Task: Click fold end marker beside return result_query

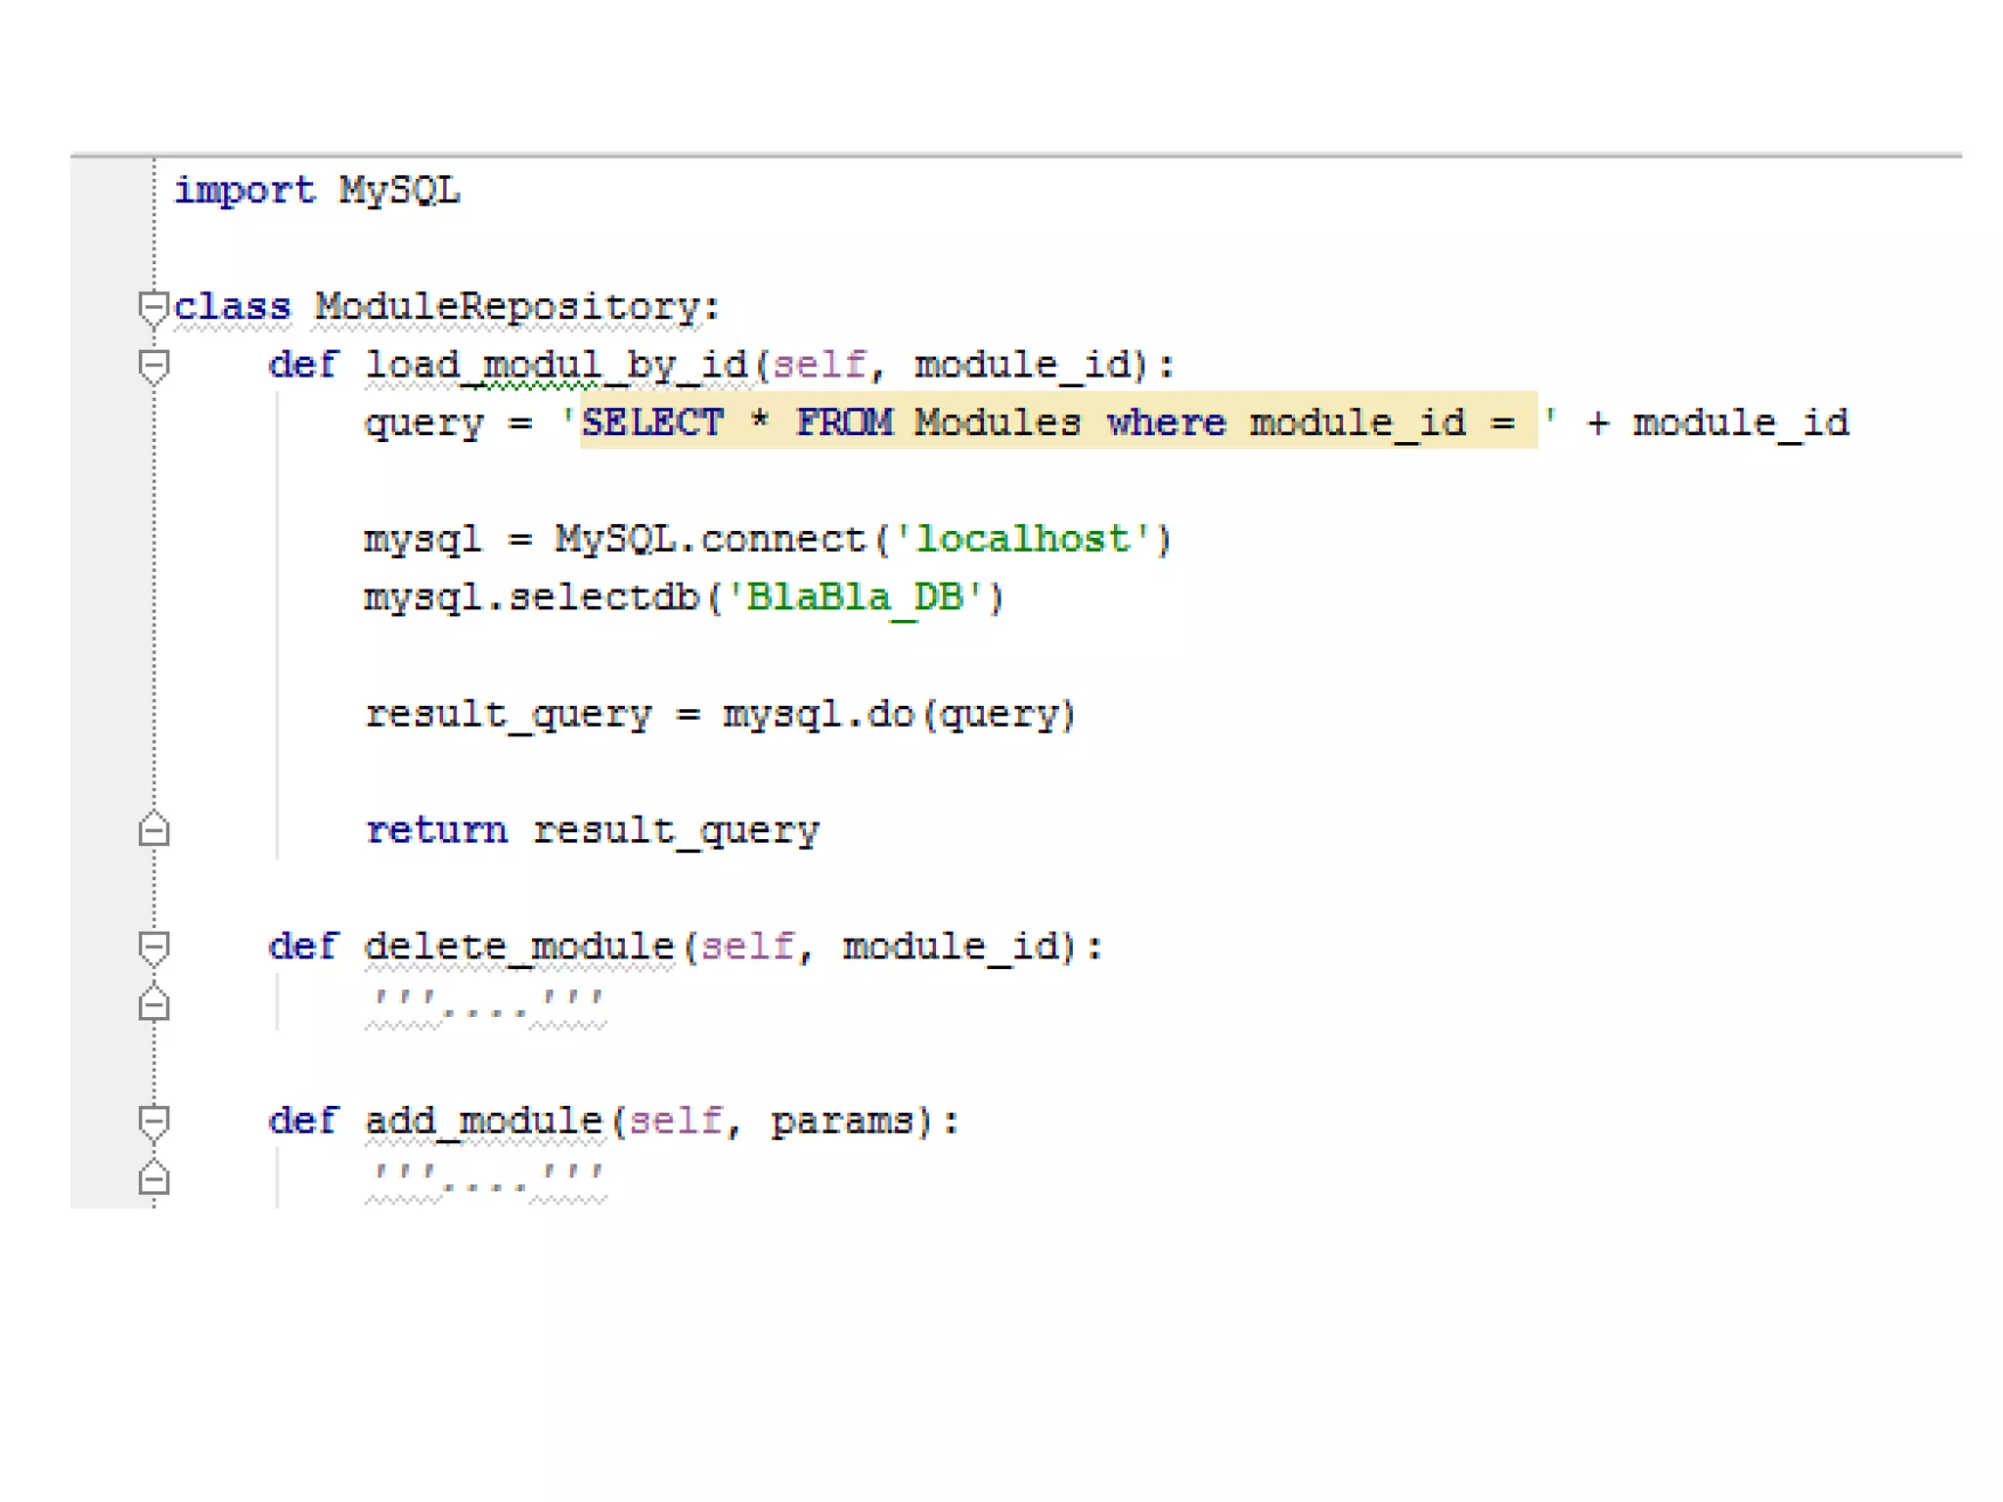Action: tap(154, 830)
